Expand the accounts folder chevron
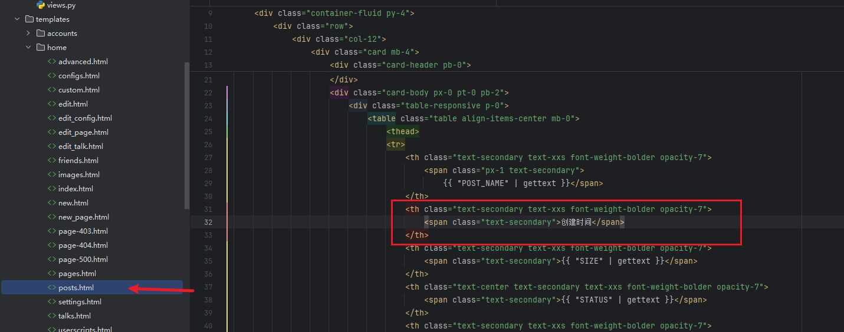This screenshot has height=332, width=844. pyautogui.click(x=28, y=34)
